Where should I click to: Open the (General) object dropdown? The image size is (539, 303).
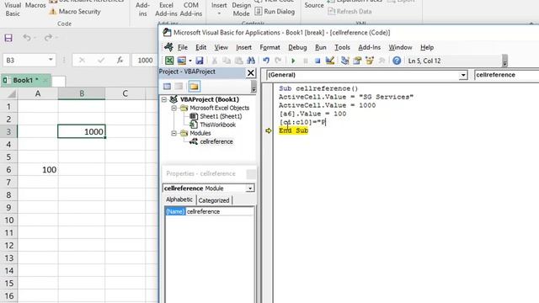point(463,75)
